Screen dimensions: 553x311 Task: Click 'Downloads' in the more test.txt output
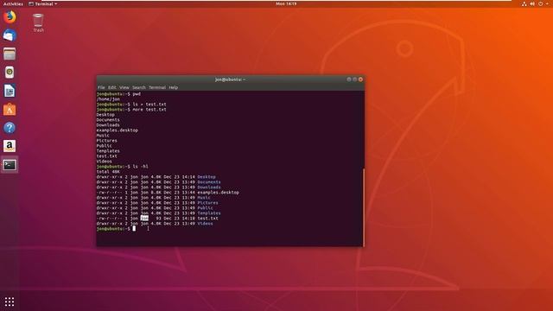tap(108, 124)
